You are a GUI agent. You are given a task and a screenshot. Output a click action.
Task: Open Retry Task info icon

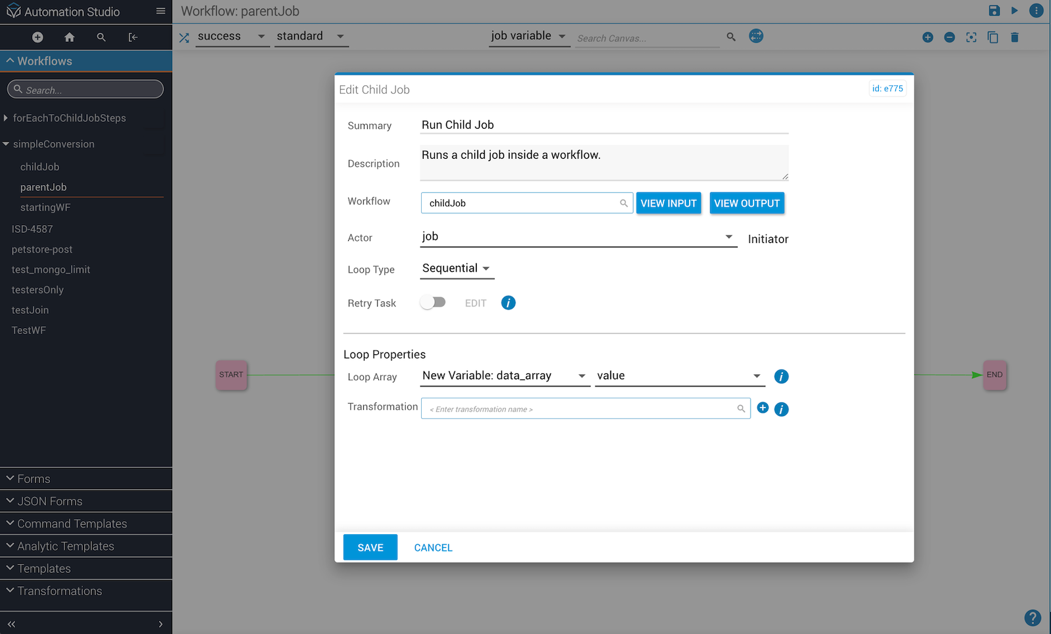[508, 303]
